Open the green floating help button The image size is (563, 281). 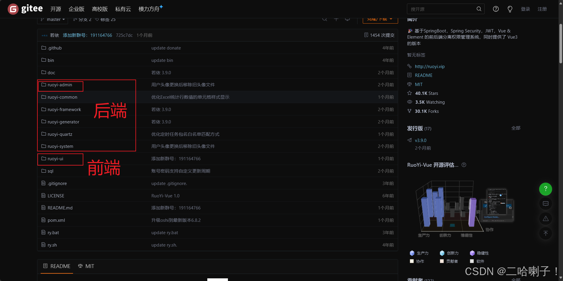click(546, 189)
